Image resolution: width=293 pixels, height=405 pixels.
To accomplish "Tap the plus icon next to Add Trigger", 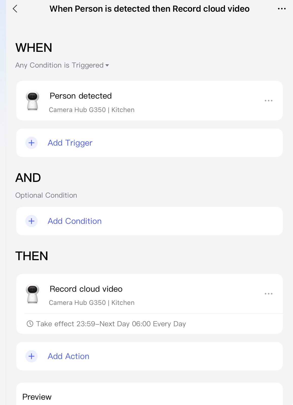I will [x=31, y=143].
